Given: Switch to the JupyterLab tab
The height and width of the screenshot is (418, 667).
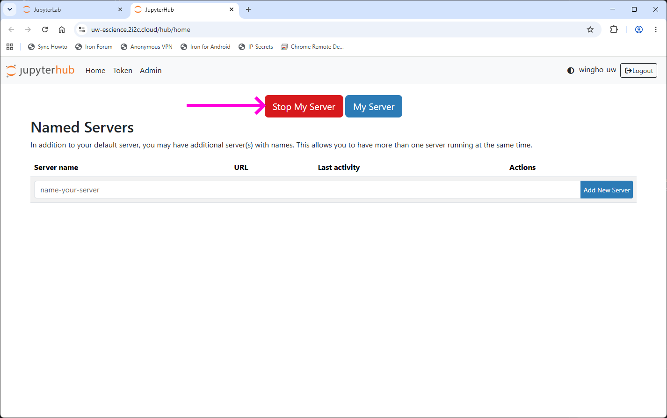Looking at the screenshot, I should tap(73, 9).
